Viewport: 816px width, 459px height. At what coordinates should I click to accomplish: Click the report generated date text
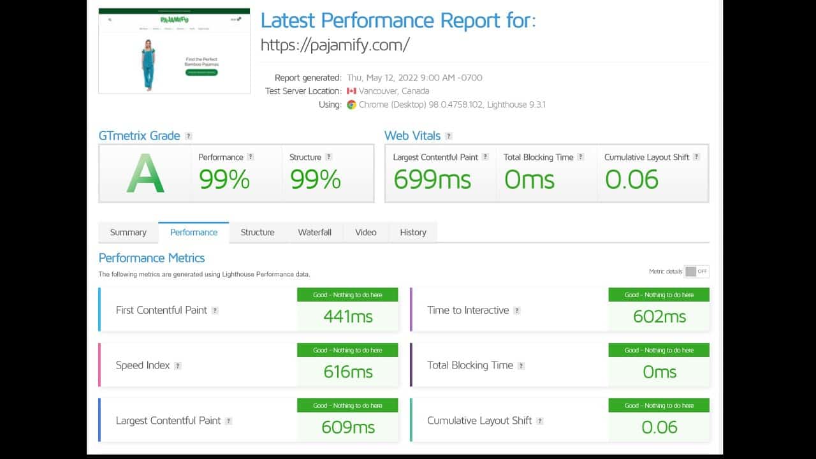[414, 78]
